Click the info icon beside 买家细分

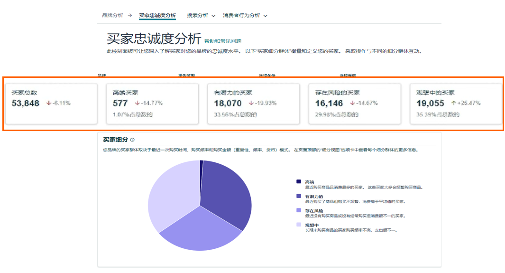coord(132,140)
